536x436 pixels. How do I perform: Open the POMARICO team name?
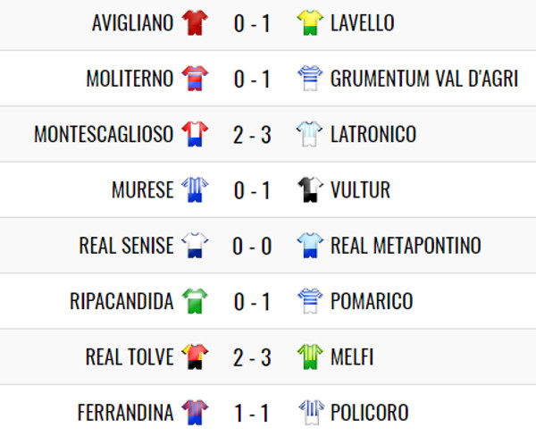(372, 301)
